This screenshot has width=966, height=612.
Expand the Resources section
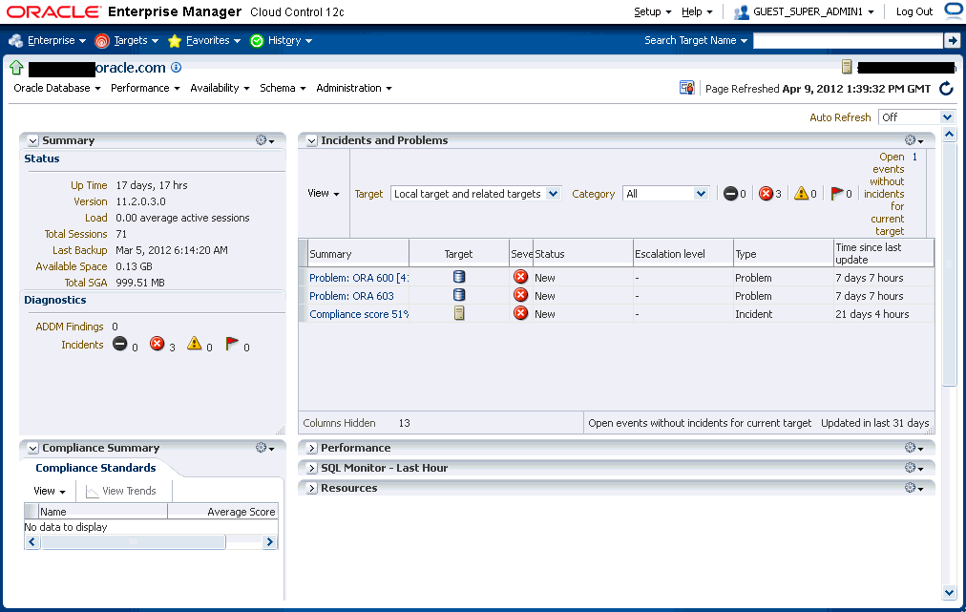312,488
